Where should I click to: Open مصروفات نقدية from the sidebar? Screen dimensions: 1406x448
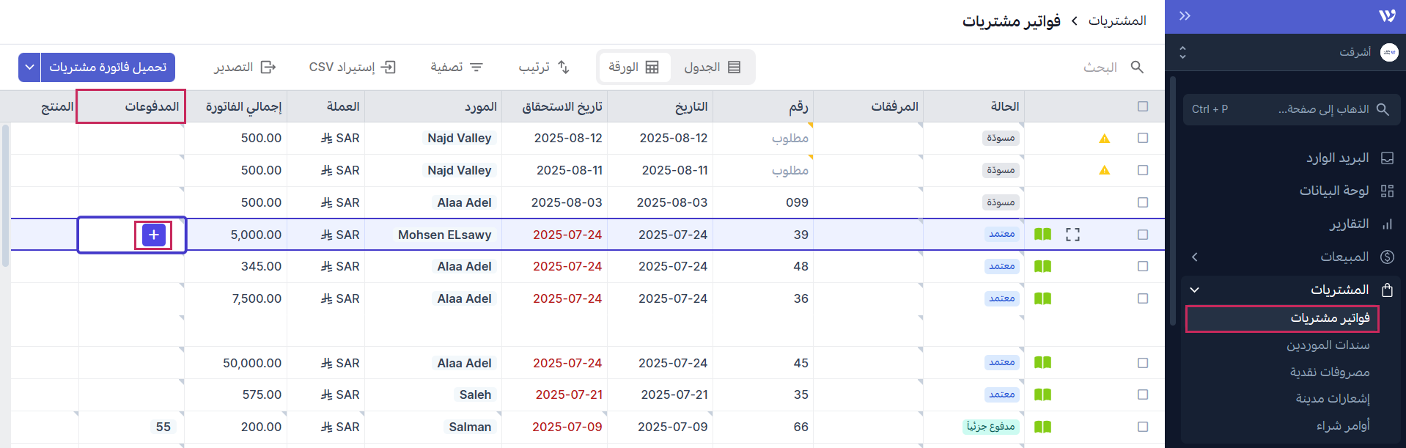[x=1329, y=372]
